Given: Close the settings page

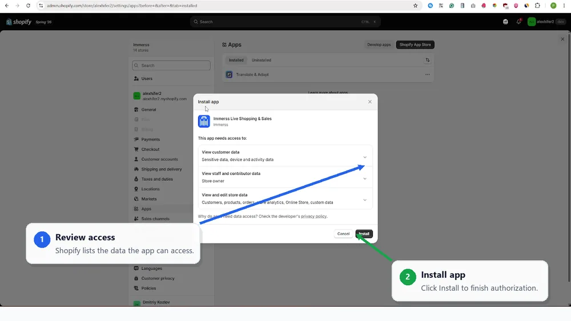Looking at the screenshot, I should (562, 39).
